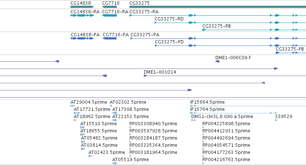Click the RP004412931.5prime label

pos(227,131)
